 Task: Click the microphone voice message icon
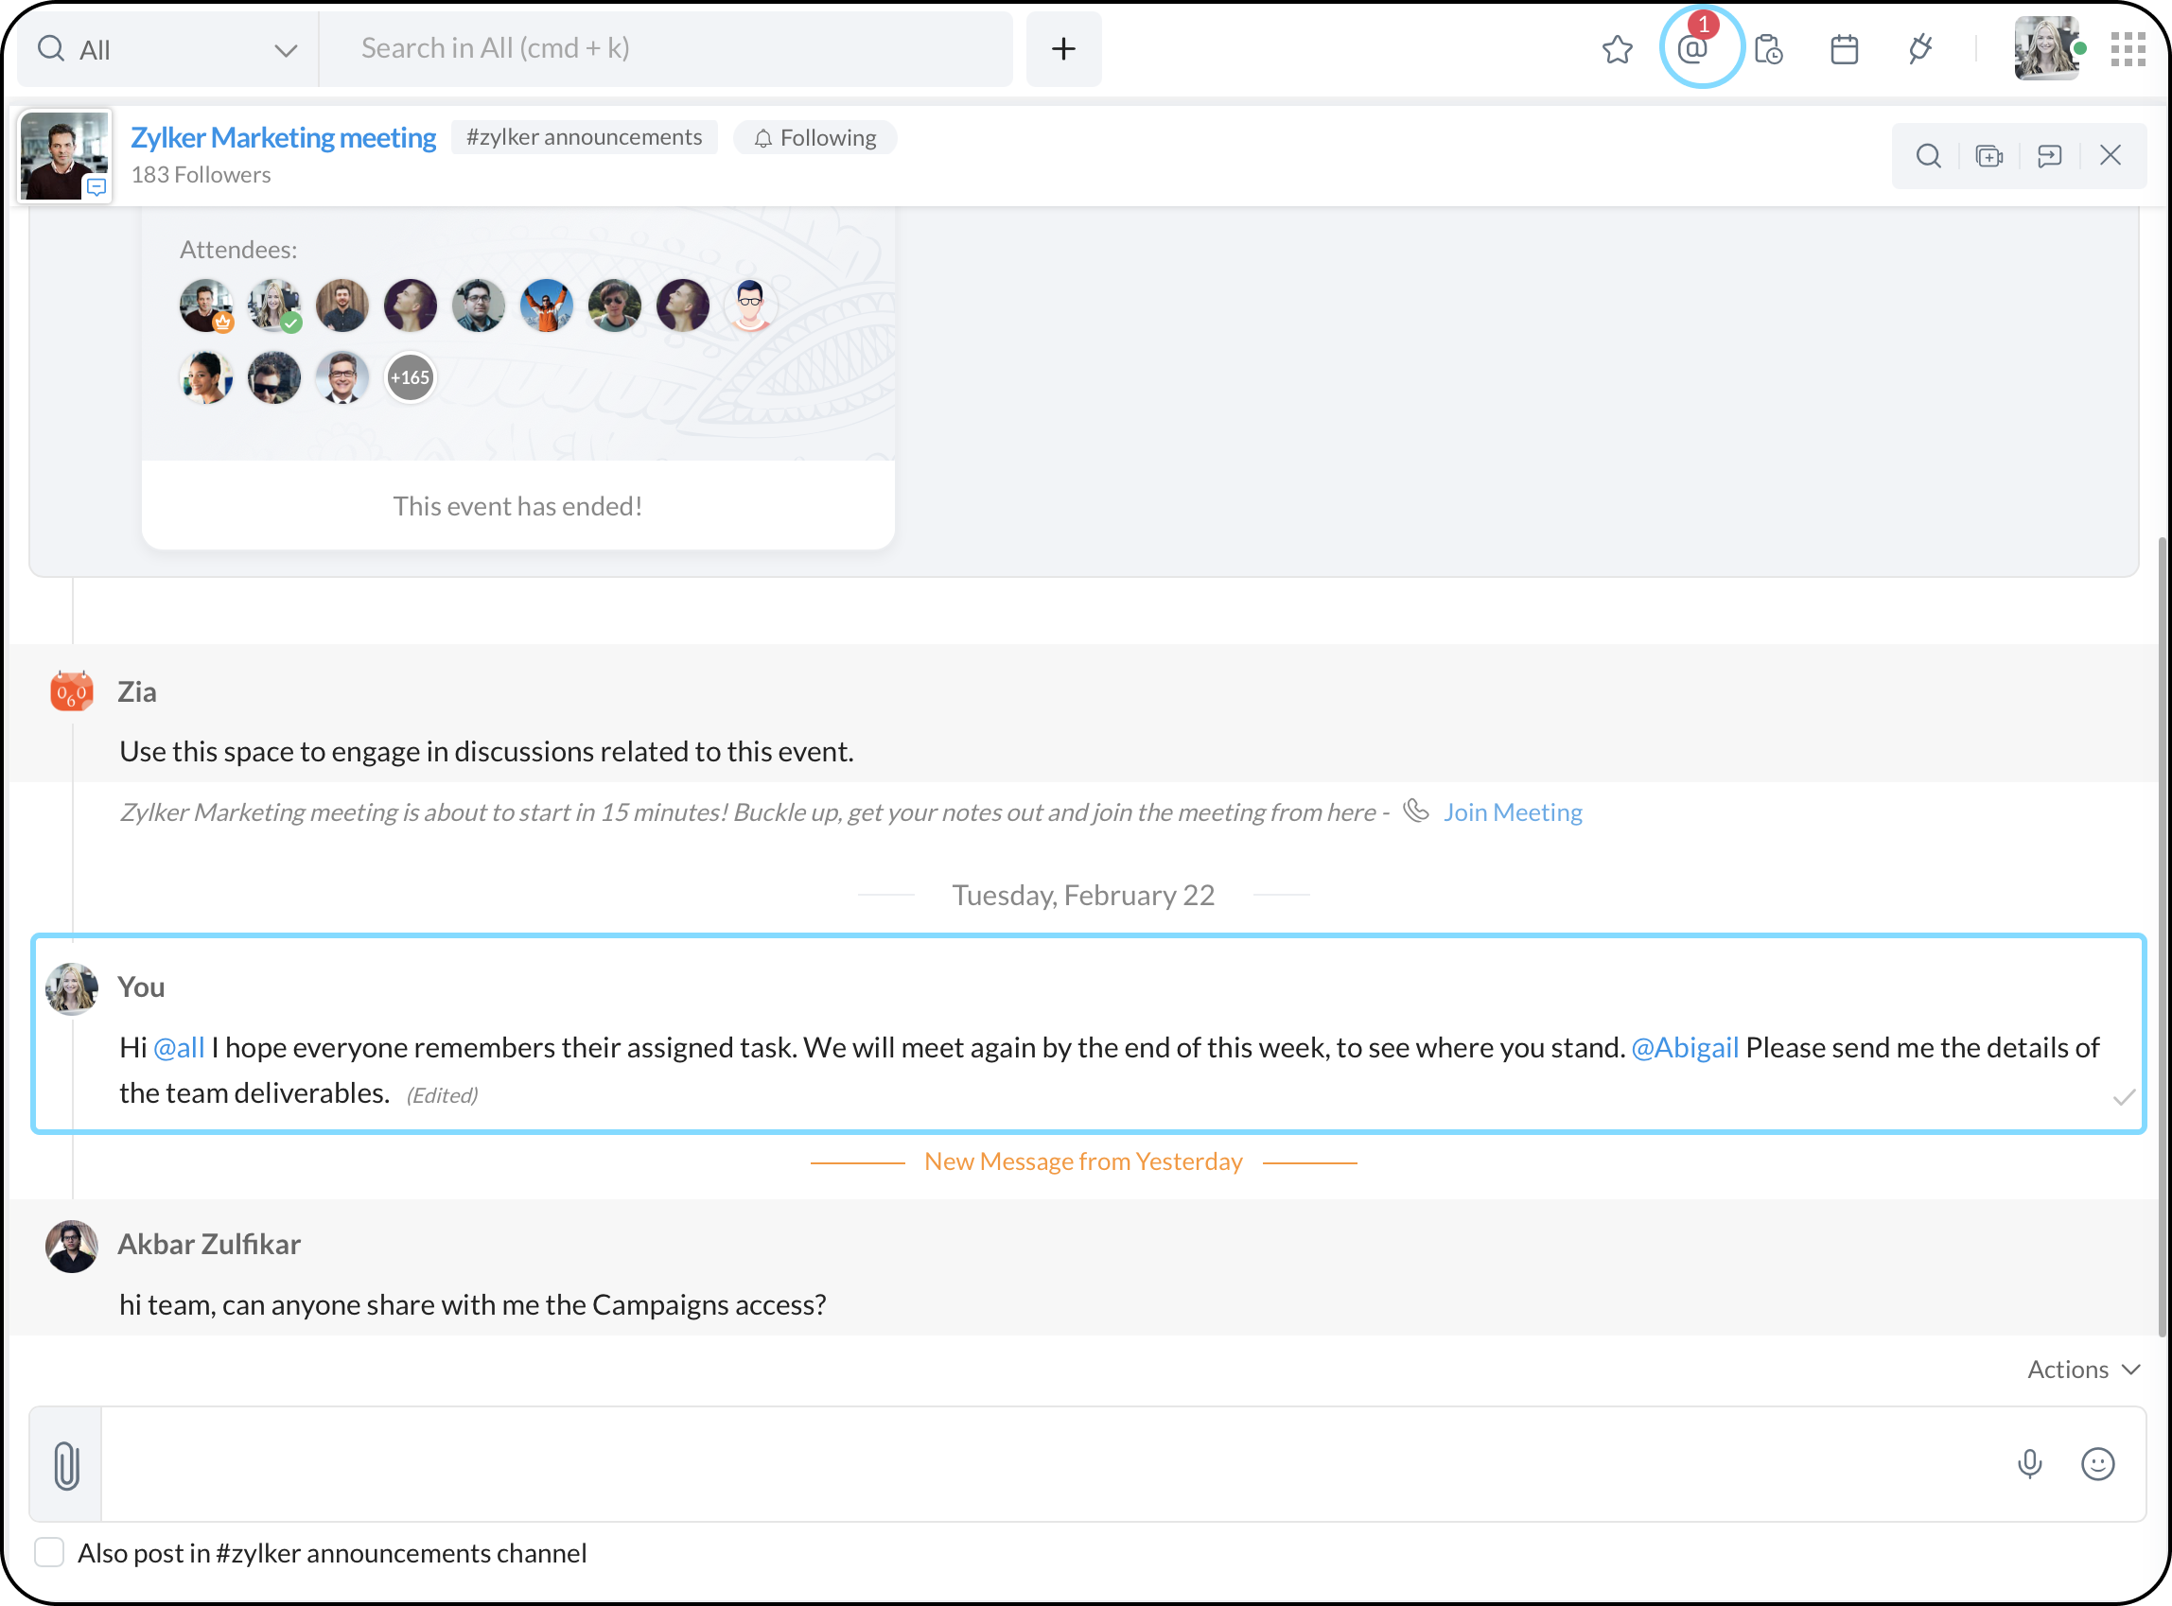[2029, 1463]
